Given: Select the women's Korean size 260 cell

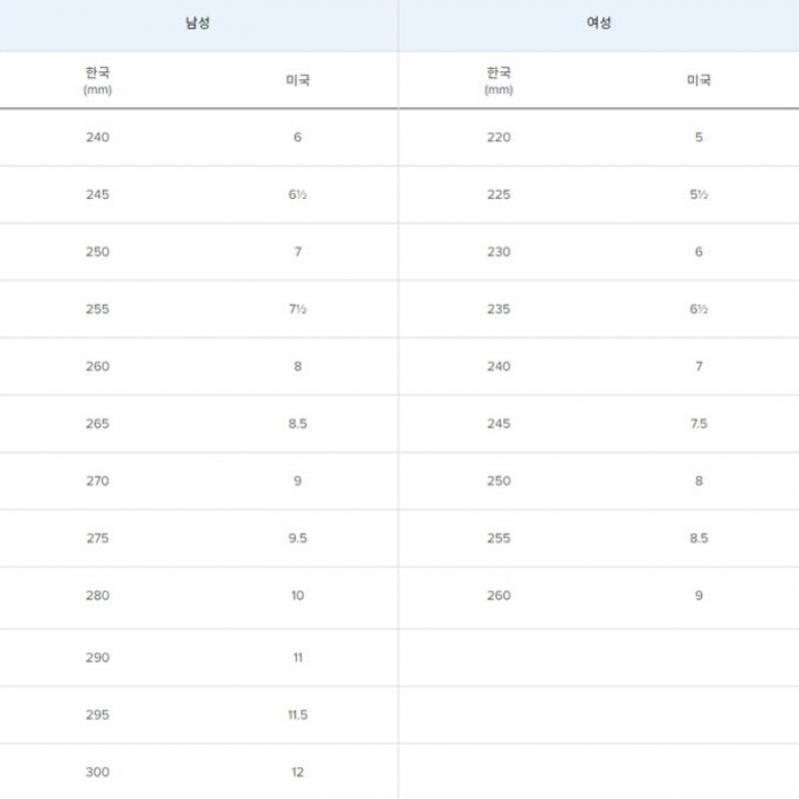Looking at the screenshot, I should 498,595.
